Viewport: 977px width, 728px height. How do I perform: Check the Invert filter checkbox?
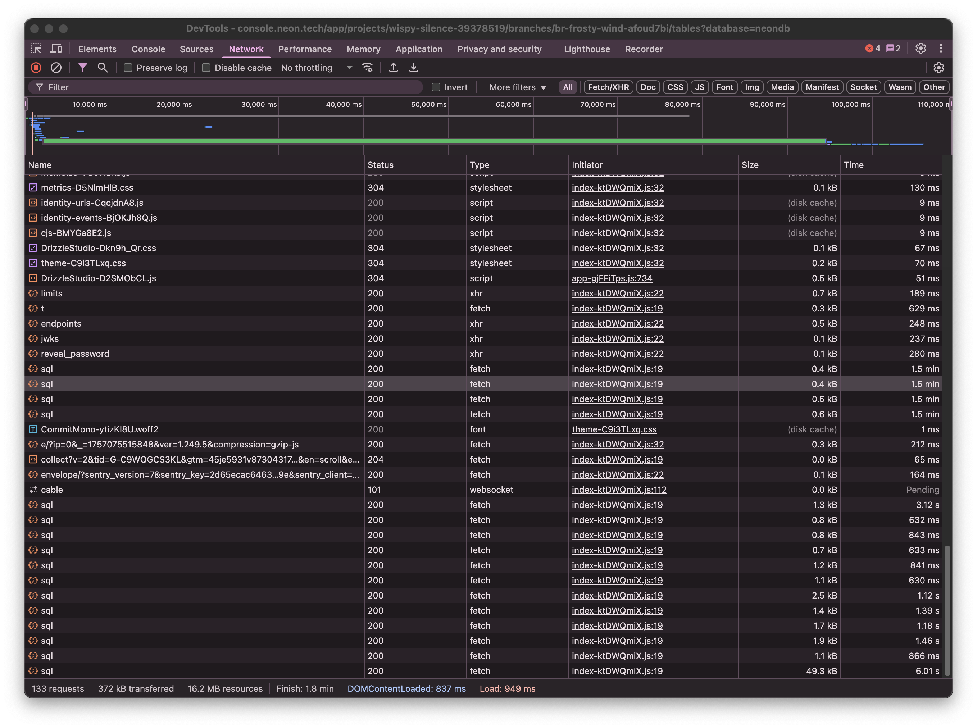pos(436,87)
